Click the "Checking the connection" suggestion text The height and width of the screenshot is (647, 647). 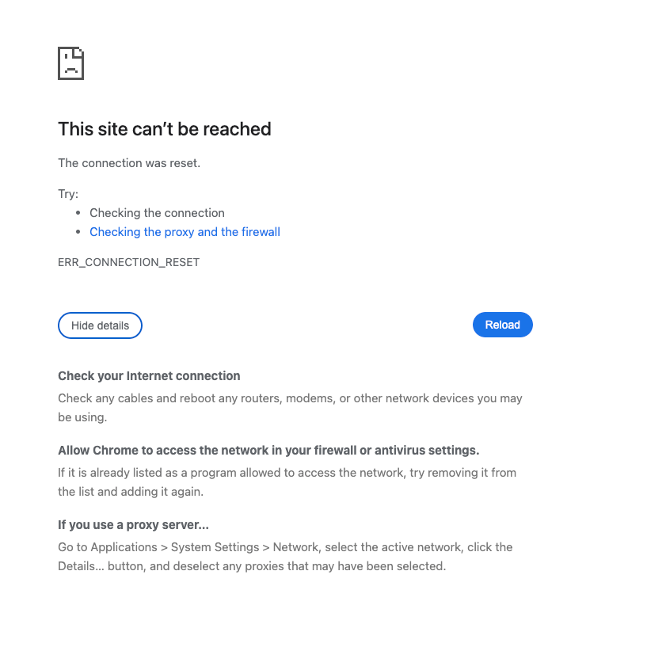point(157,213)
